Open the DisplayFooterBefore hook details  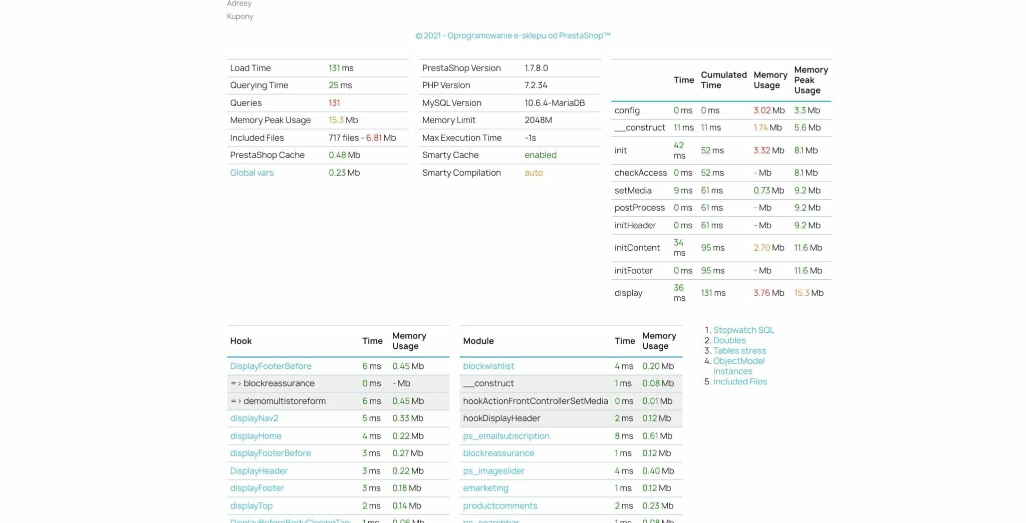coord(271,366)
